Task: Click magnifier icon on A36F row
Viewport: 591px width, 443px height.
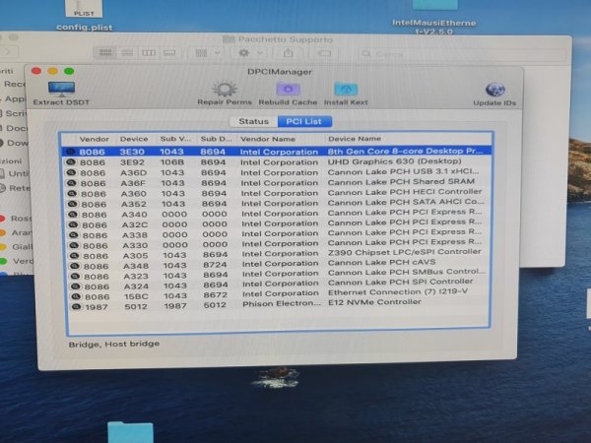Action: [71, 183]
